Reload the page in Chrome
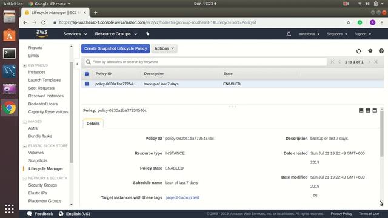Screen dimensions: 388x218 (43, 22)
